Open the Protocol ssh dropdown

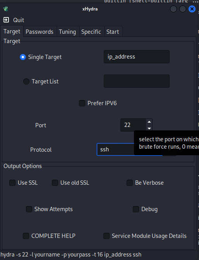136,149
